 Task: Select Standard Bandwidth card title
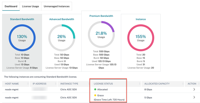[x=22, y=19]
